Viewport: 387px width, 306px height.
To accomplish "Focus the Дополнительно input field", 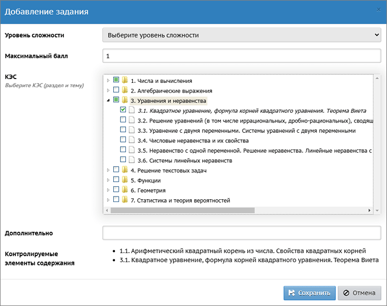I will [242, 233].
